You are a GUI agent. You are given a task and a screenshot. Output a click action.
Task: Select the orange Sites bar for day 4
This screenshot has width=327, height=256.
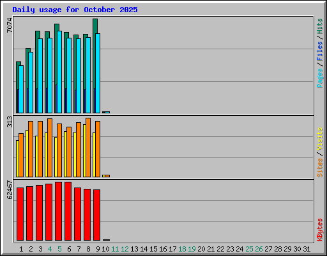click(50, 148)
